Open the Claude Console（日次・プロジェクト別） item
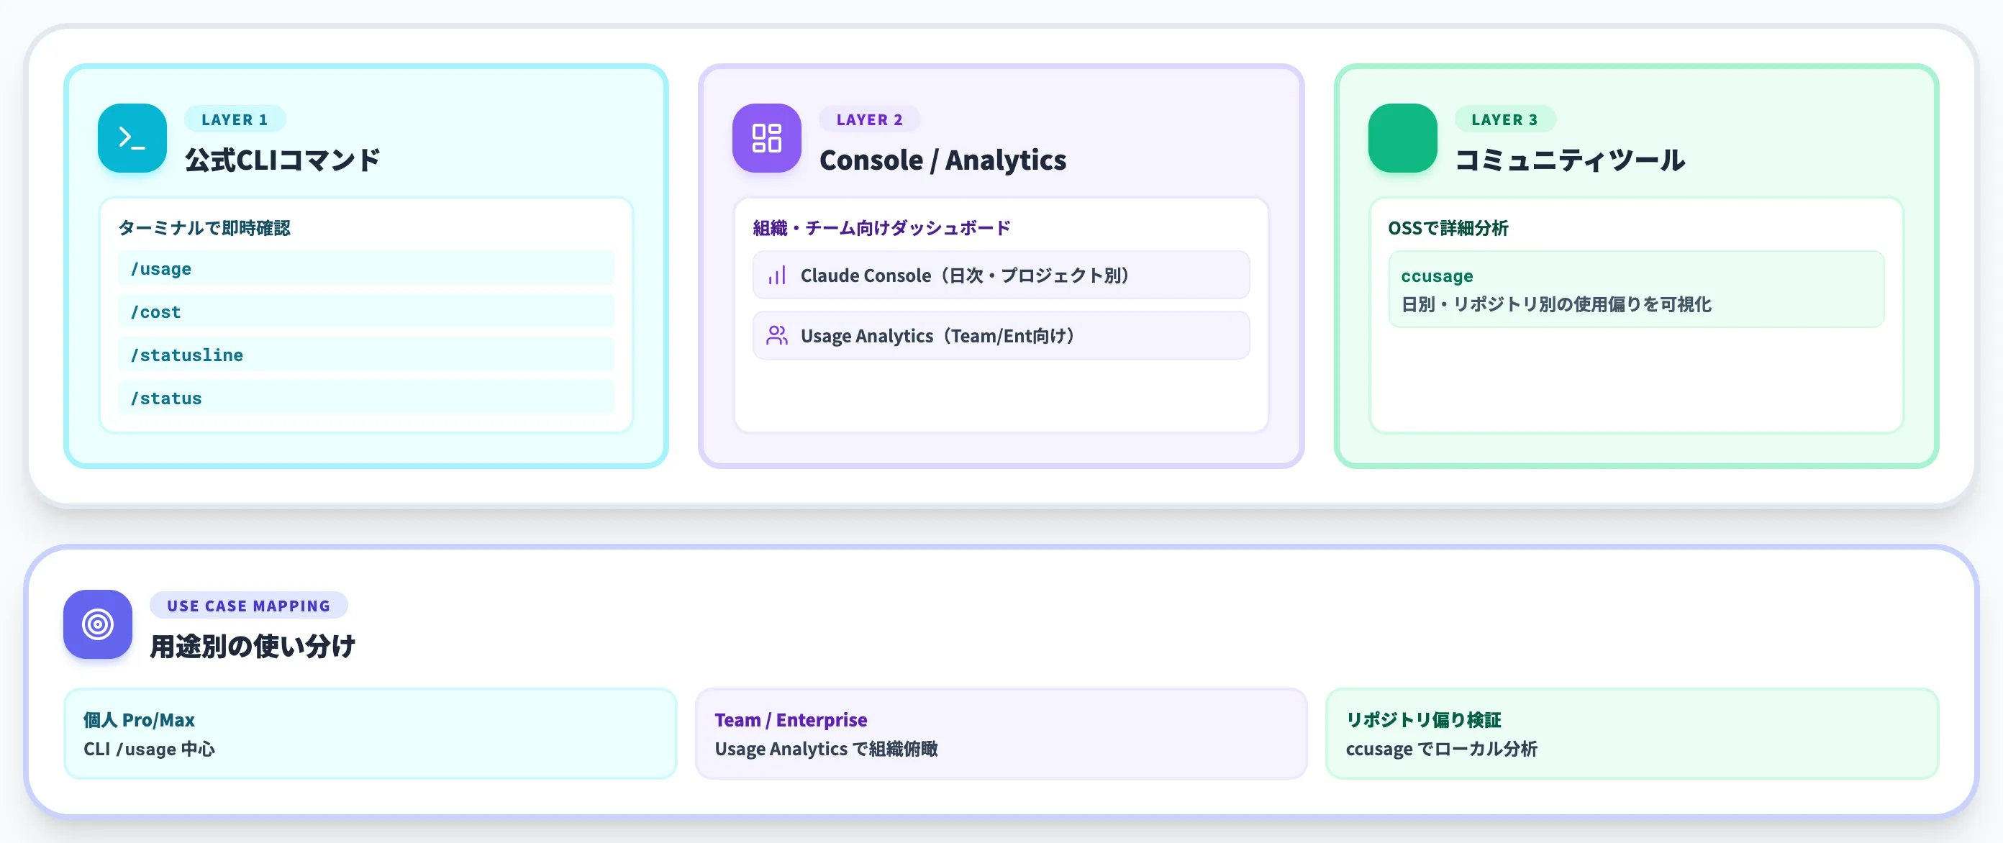 tap(1001, 275)
